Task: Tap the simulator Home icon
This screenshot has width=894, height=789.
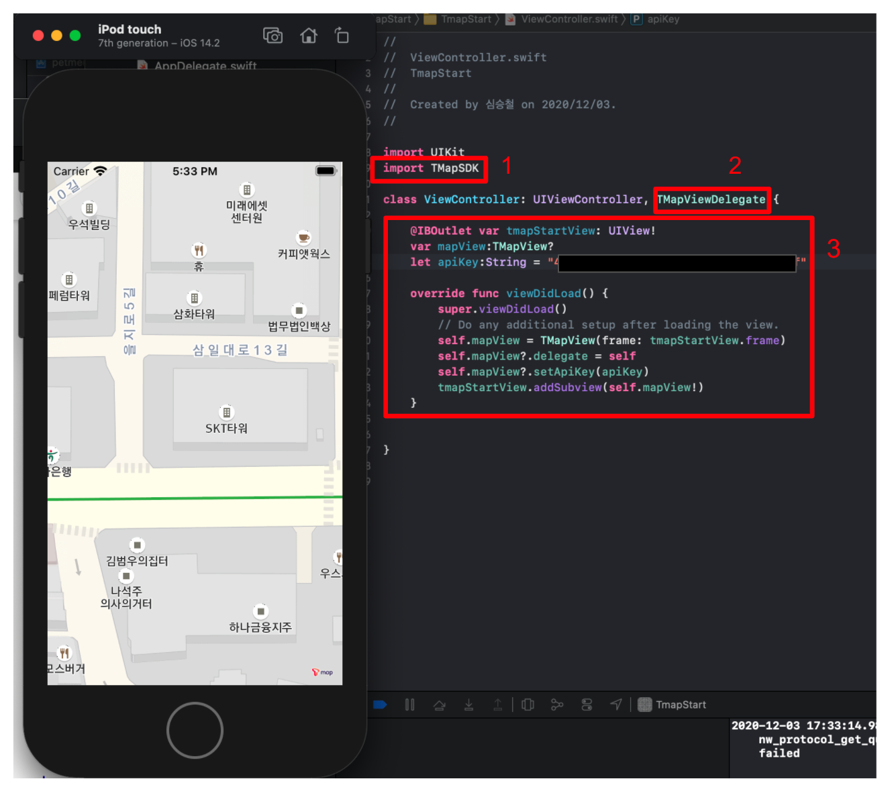Action: pos(309,36)
